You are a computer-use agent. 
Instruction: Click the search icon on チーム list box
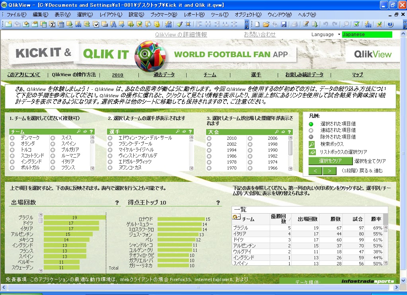(79, 131)
